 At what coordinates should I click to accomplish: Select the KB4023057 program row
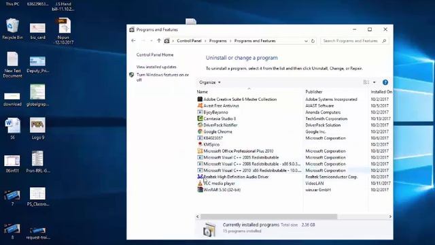(x=294, y=138)
